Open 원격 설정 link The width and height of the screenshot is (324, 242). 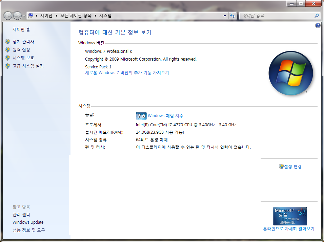21,50
